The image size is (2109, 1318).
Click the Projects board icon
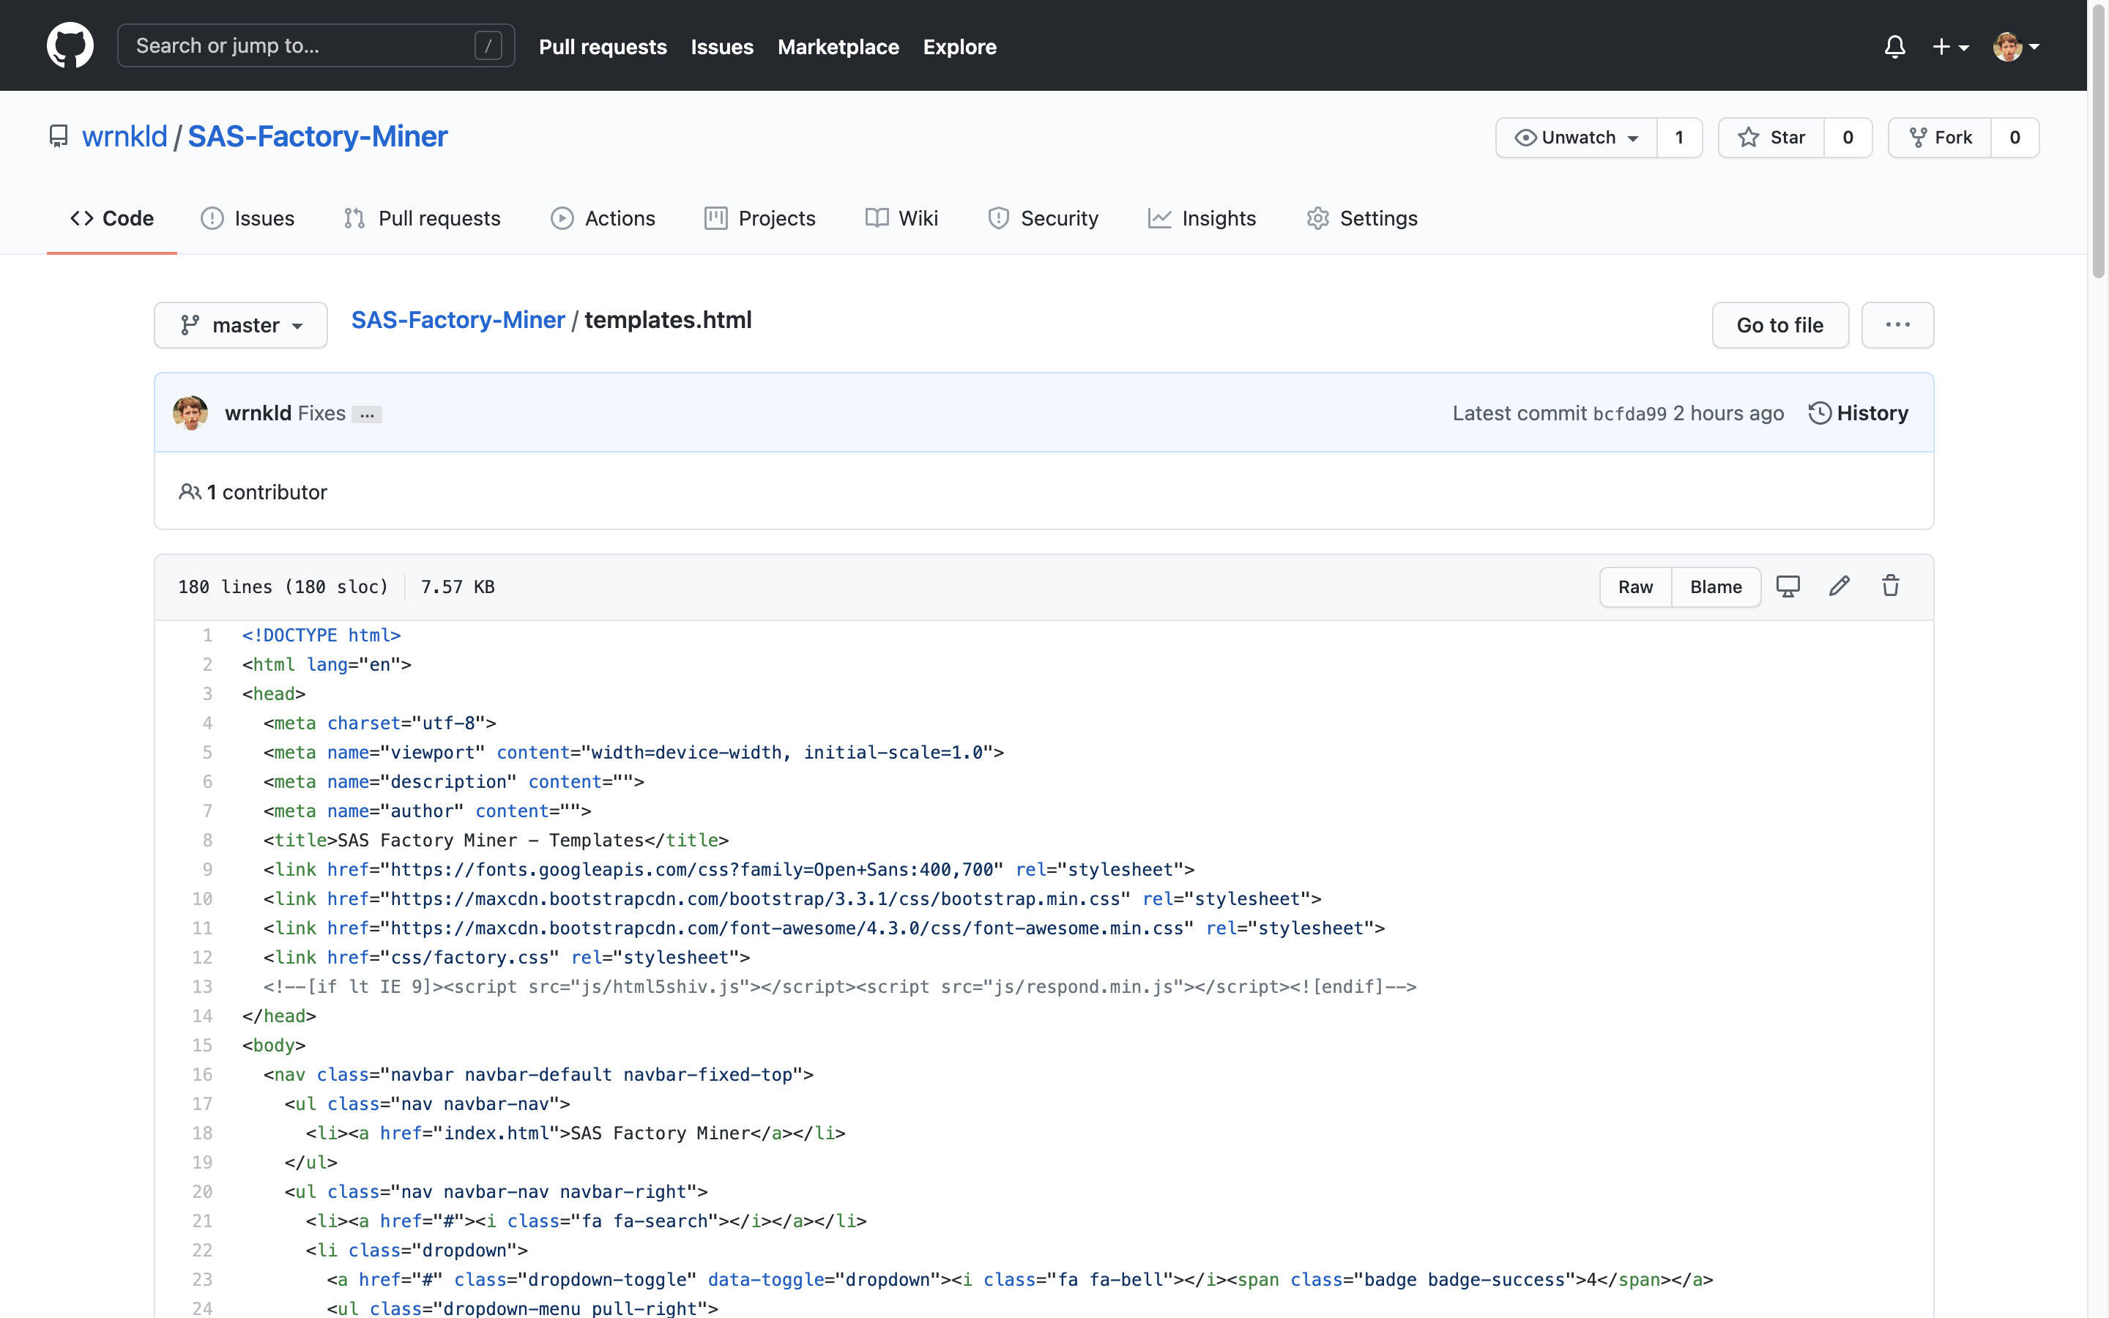(x=715, y=218)
